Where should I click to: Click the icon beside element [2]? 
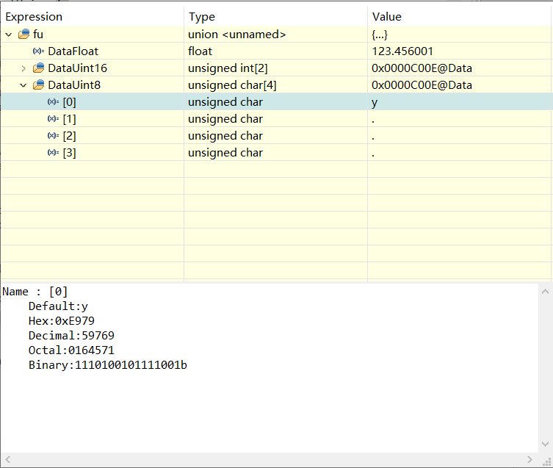coord(54,136)
